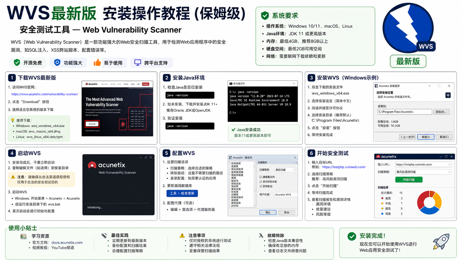
Task: Click the green check circle beside 安装完成
Action: tap(352, 236)
